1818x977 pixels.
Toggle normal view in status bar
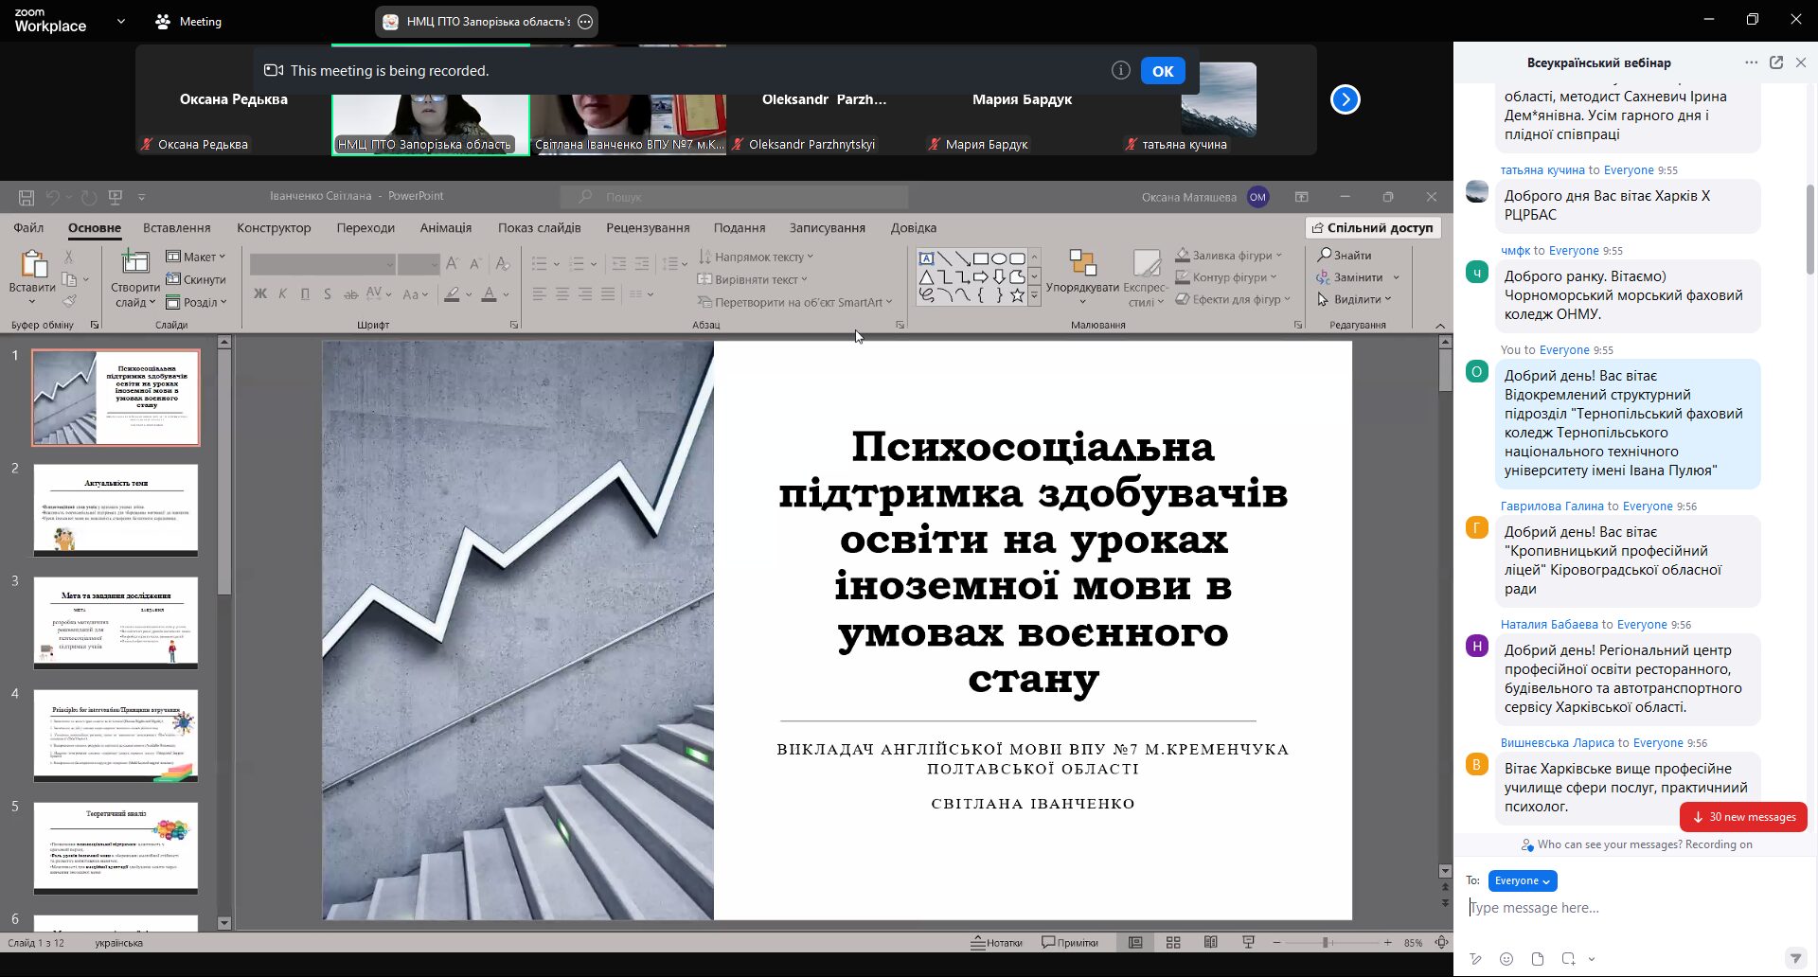1135,943
